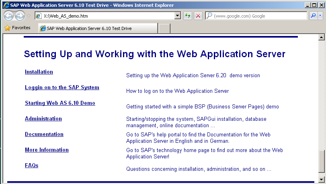This screenshot has width=326, height=184.
Task: Click the scrollbar down arrow
Action: [x=322, y=180]
